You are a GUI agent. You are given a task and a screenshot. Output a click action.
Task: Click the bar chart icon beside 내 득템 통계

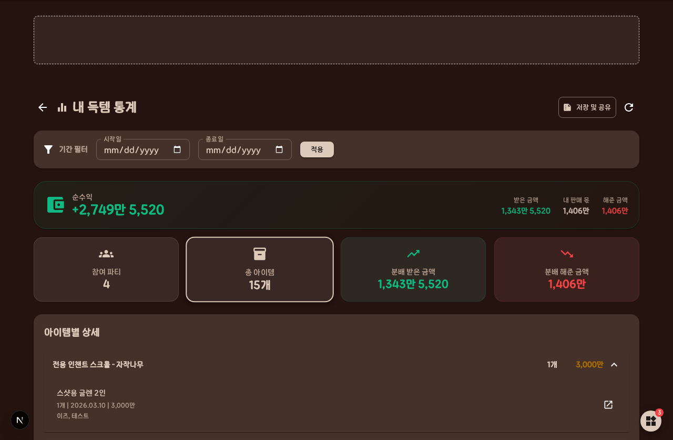[x=62, y=107]
